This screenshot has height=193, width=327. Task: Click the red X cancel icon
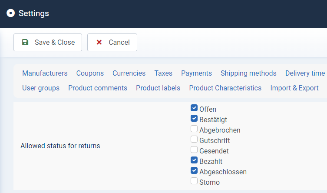[99, 42]
